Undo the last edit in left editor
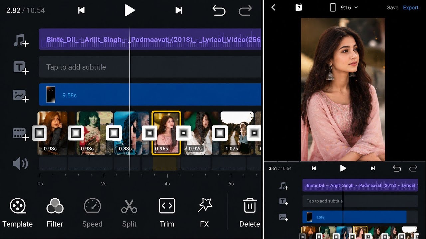426x239 pixels. coord(219,11)
